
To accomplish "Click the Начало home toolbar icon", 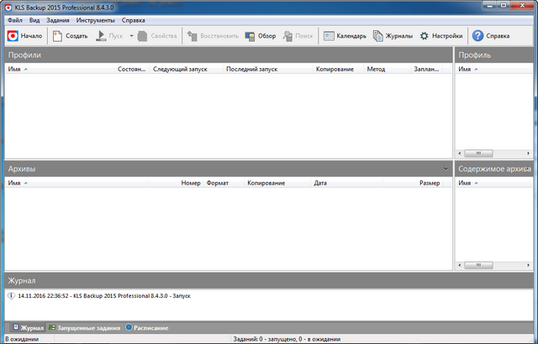I will click(x=13, y=36).
